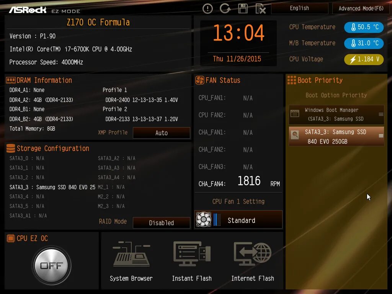This screenshot has width=392, height=294.
Task: Click the DDR4_A2: 4GB (DDR4-2133) row
Action: (41, 100)
